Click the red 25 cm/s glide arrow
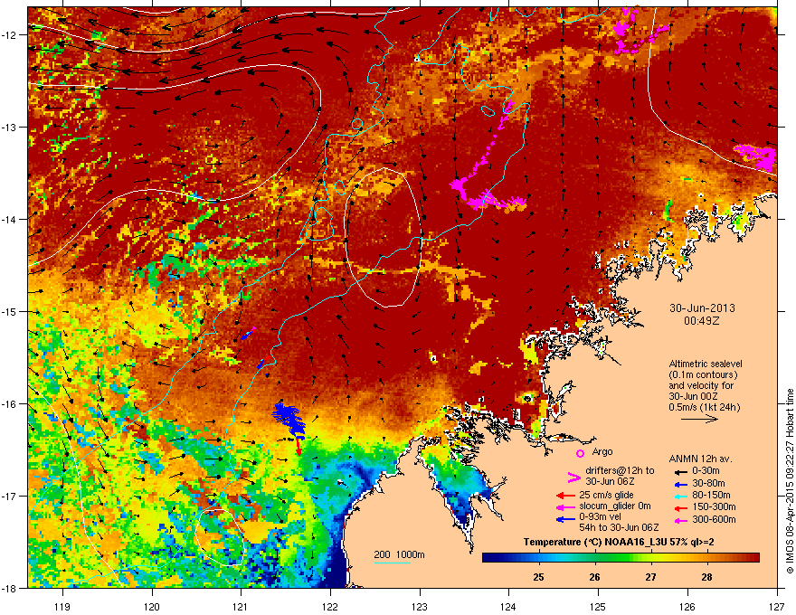Image resolution: width=796 pixels, height=615 pixels. [565, 496]
